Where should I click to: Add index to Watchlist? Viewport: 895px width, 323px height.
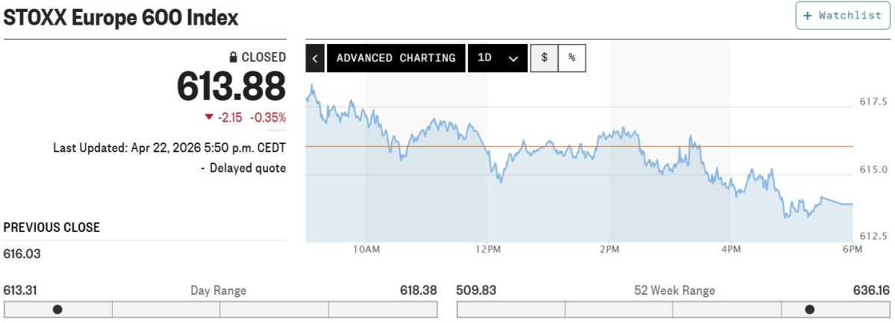click(x=843, y=16)
